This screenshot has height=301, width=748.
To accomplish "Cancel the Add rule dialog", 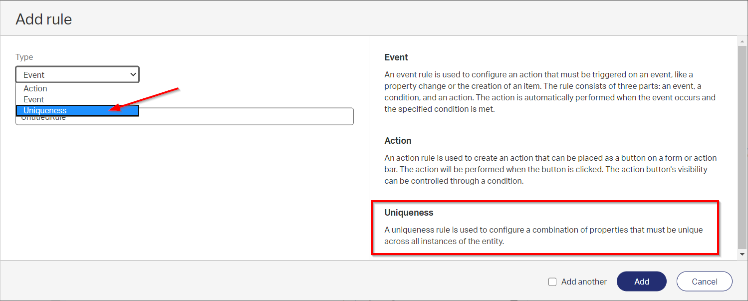I will point(704,282).
